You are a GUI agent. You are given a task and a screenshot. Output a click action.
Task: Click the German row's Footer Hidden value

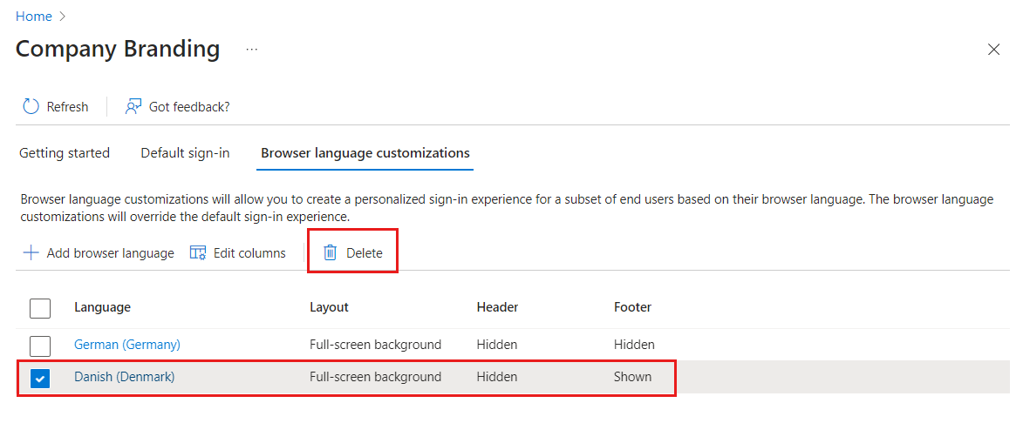coord(634,345)
